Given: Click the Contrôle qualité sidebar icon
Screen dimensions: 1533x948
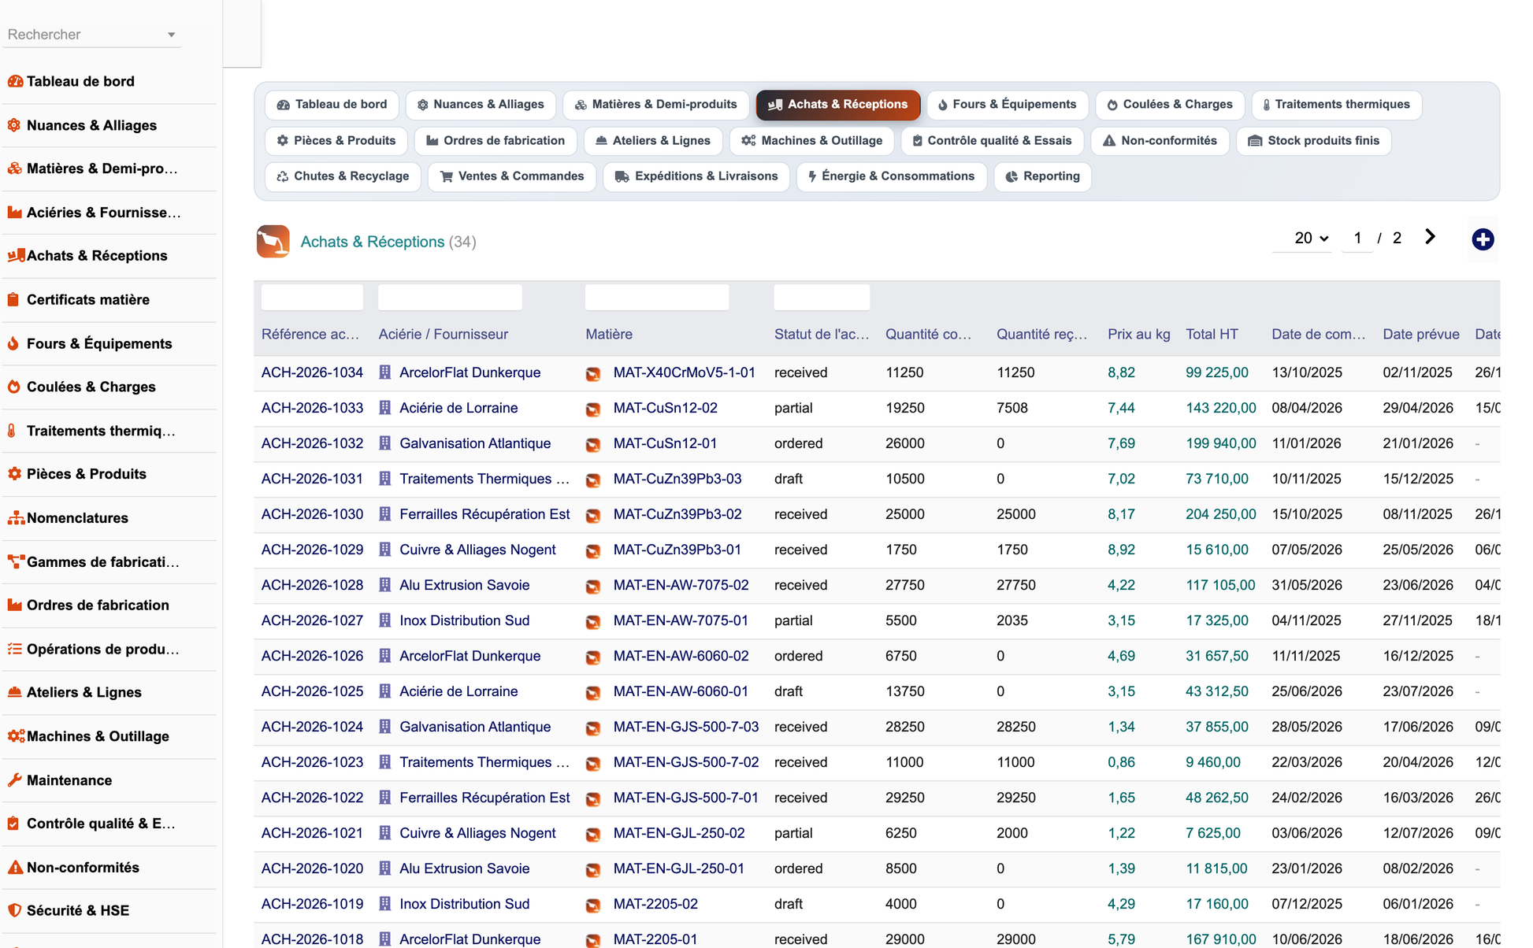Looking at the screenshot, I should (x=13, y=824).
